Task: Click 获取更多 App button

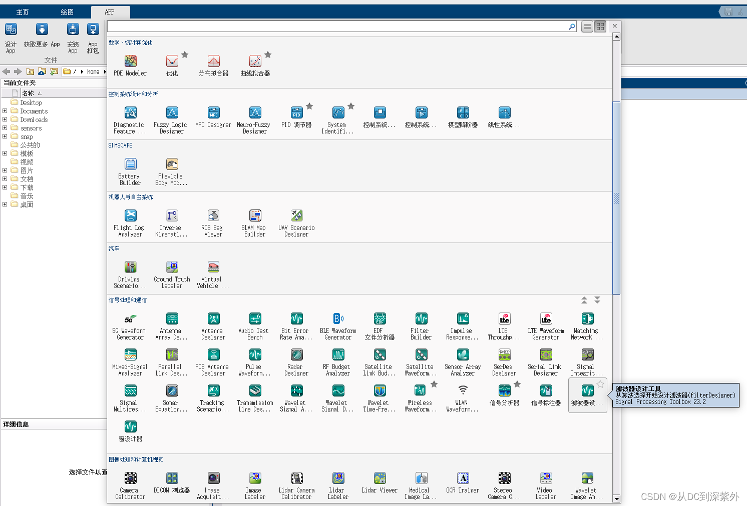Action: click(42, 36)
